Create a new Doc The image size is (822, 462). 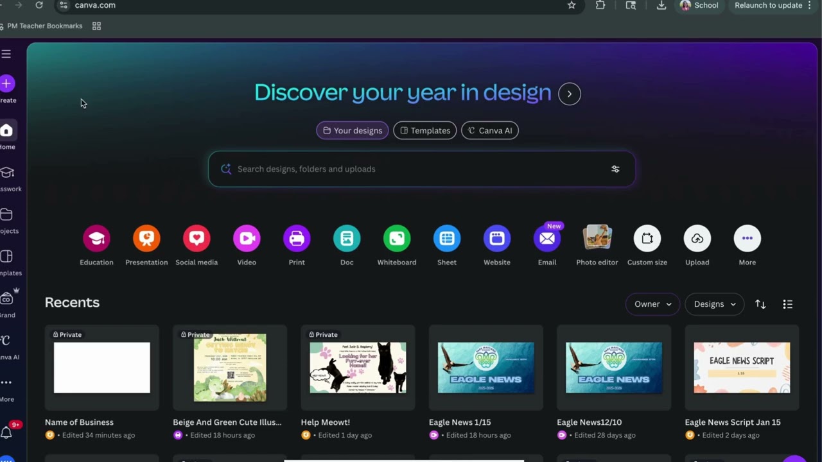(347, 239)
